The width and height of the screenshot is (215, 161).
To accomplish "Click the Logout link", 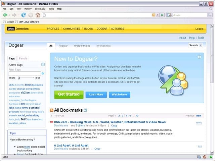I will pyautogui.click(x=199, y=29).
